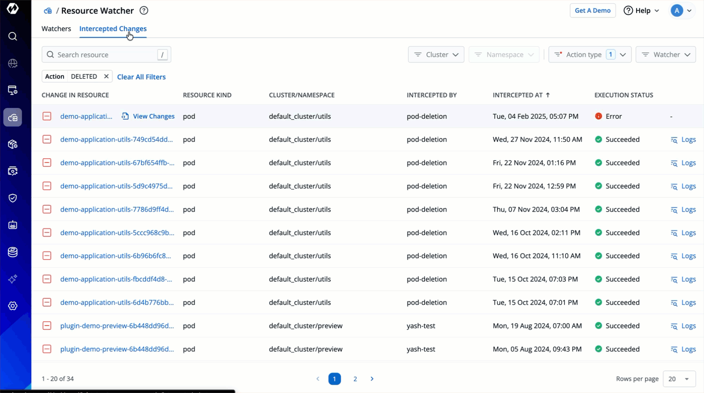Open the globe icon in the sidebar
Viewport: 704px width, 393px height.
click(13, 63)
